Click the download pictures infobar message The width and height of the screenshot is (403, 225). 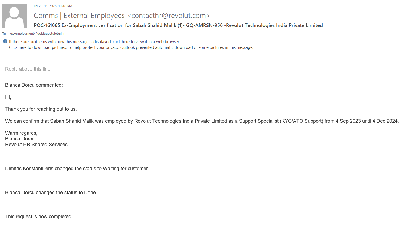pyautogui.click(x=131, y=47)
